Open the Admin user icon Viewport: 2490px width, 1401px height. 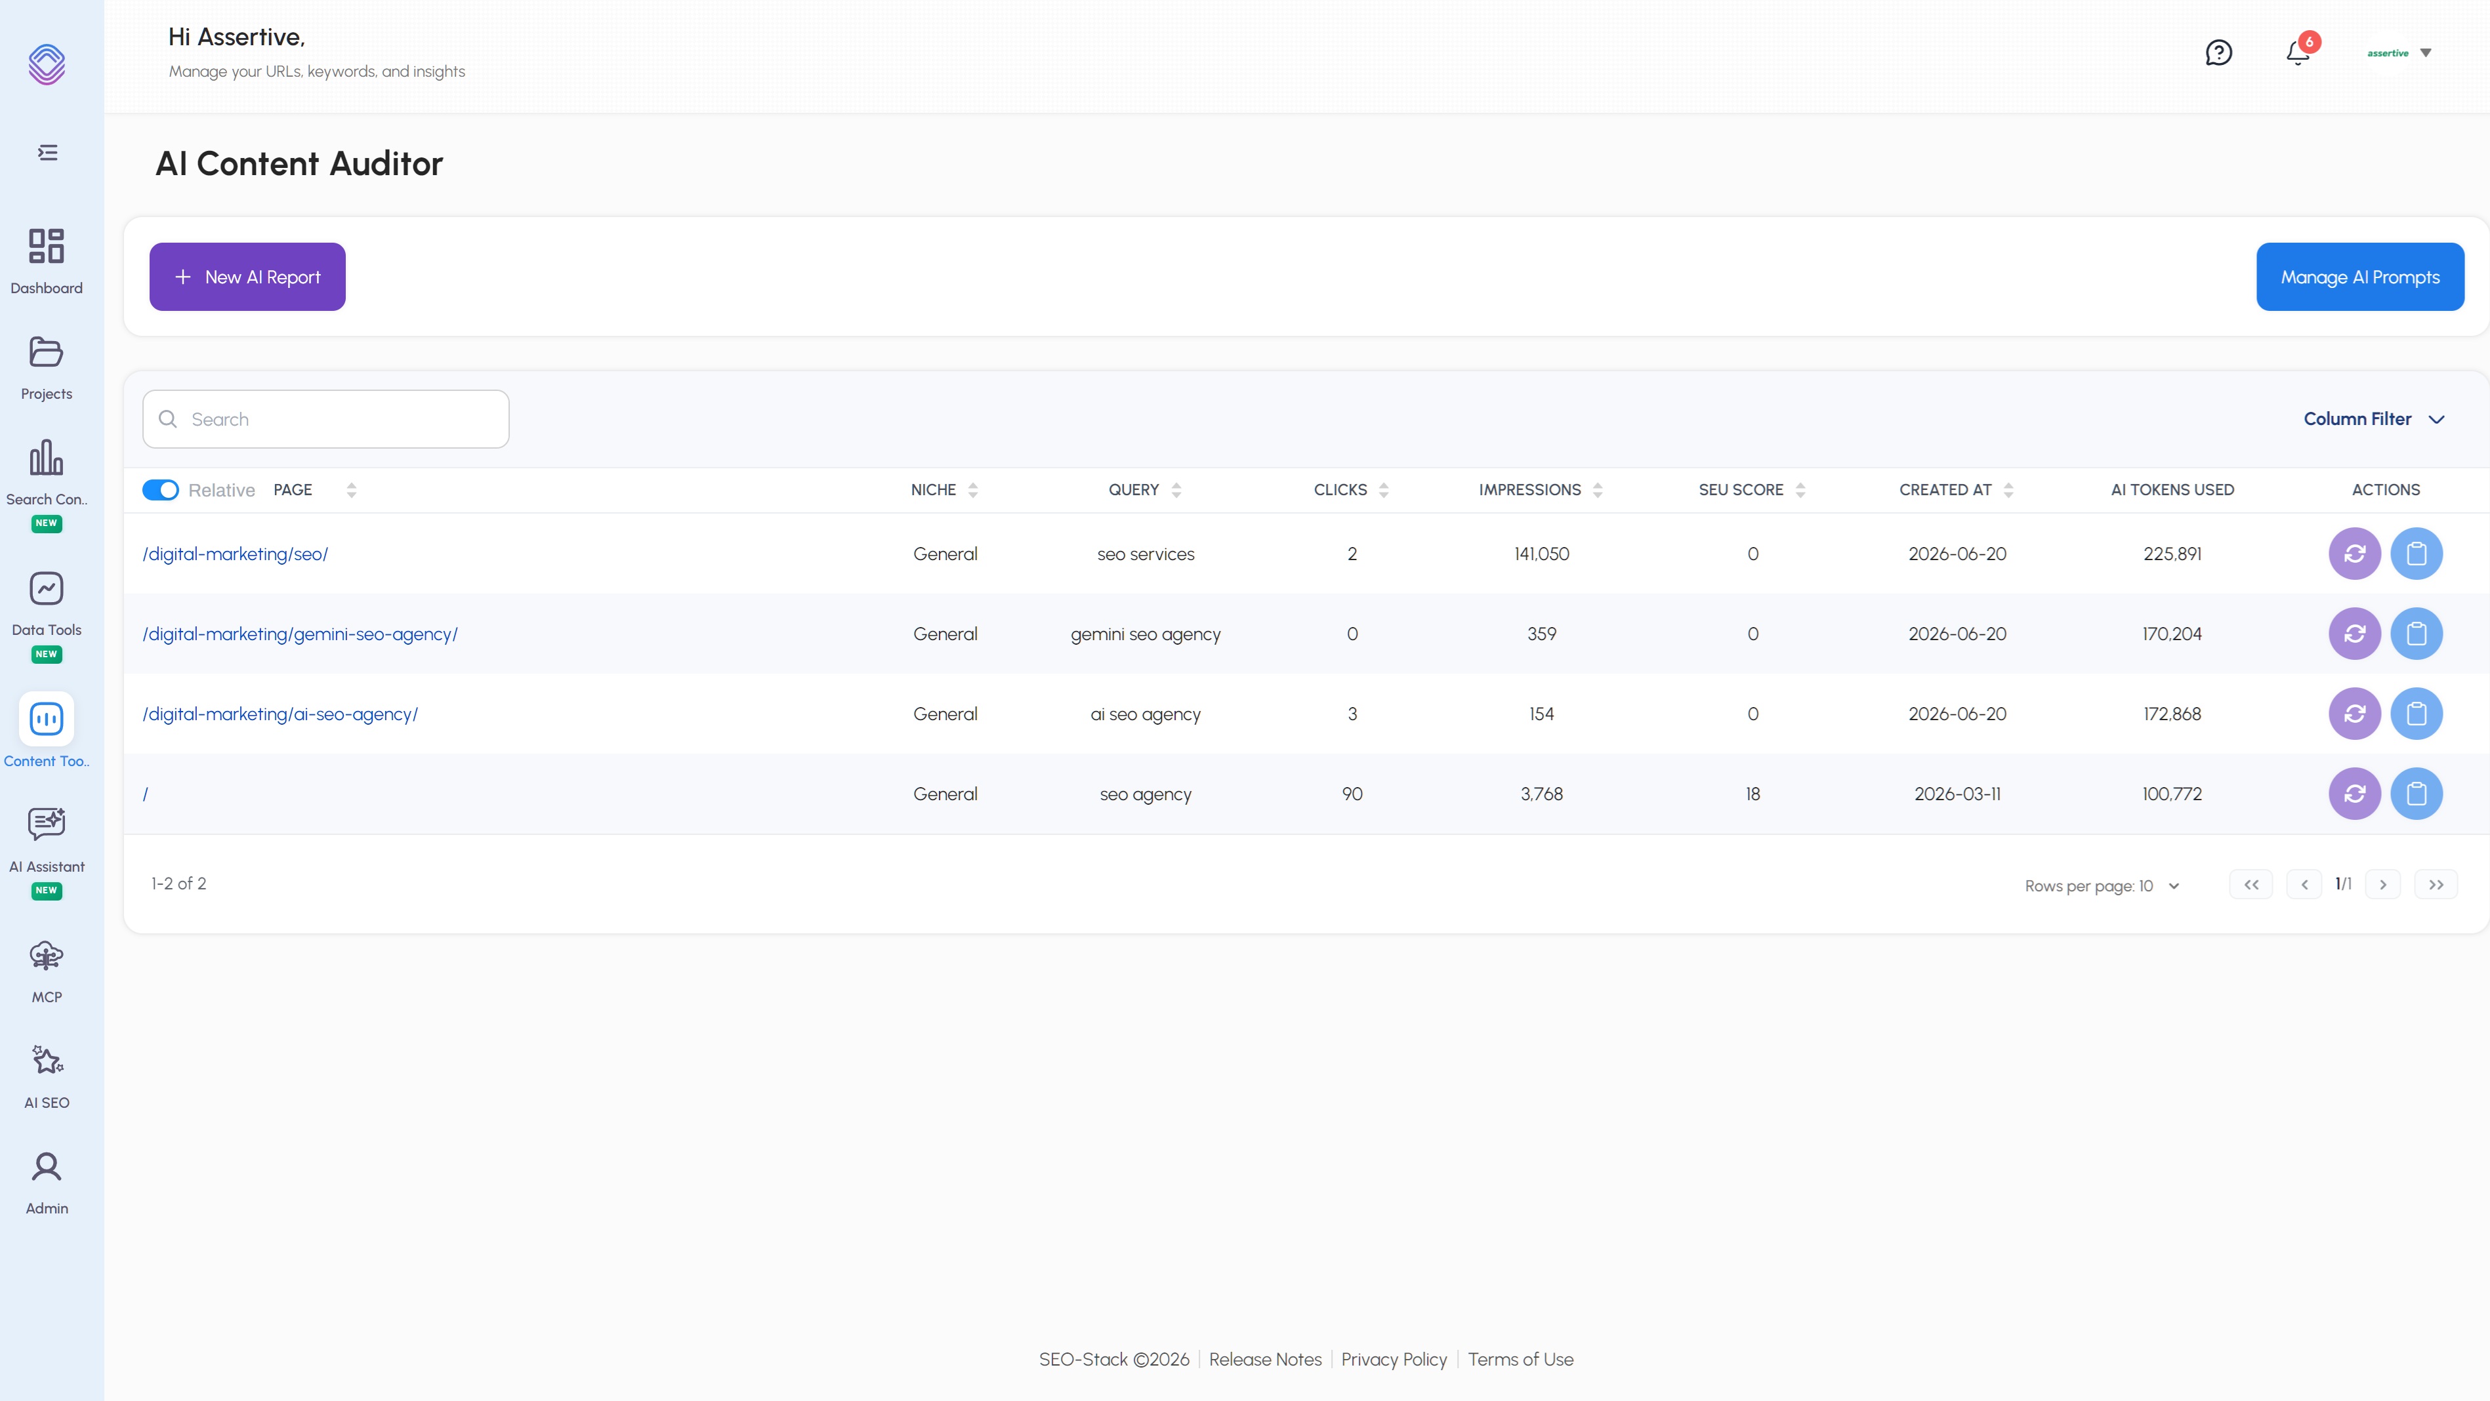pyautogui.click(x=47, y=1167)
